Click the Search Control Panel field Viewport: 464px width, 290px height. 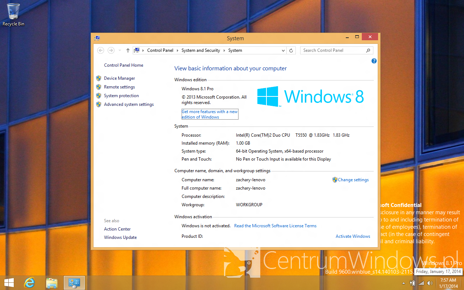click(332, 50)
